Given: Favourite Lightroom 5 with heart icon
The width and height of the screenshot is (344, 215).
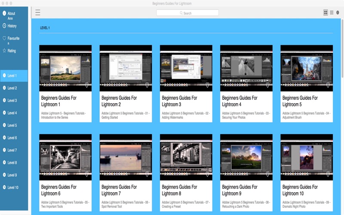Looking at the screenshot, I should tap(328, 85).
